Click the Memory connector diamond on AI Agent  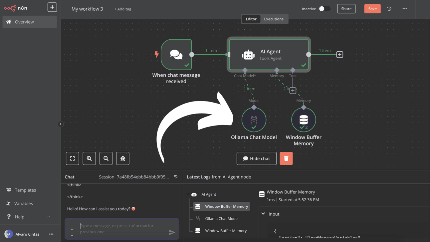277,70
